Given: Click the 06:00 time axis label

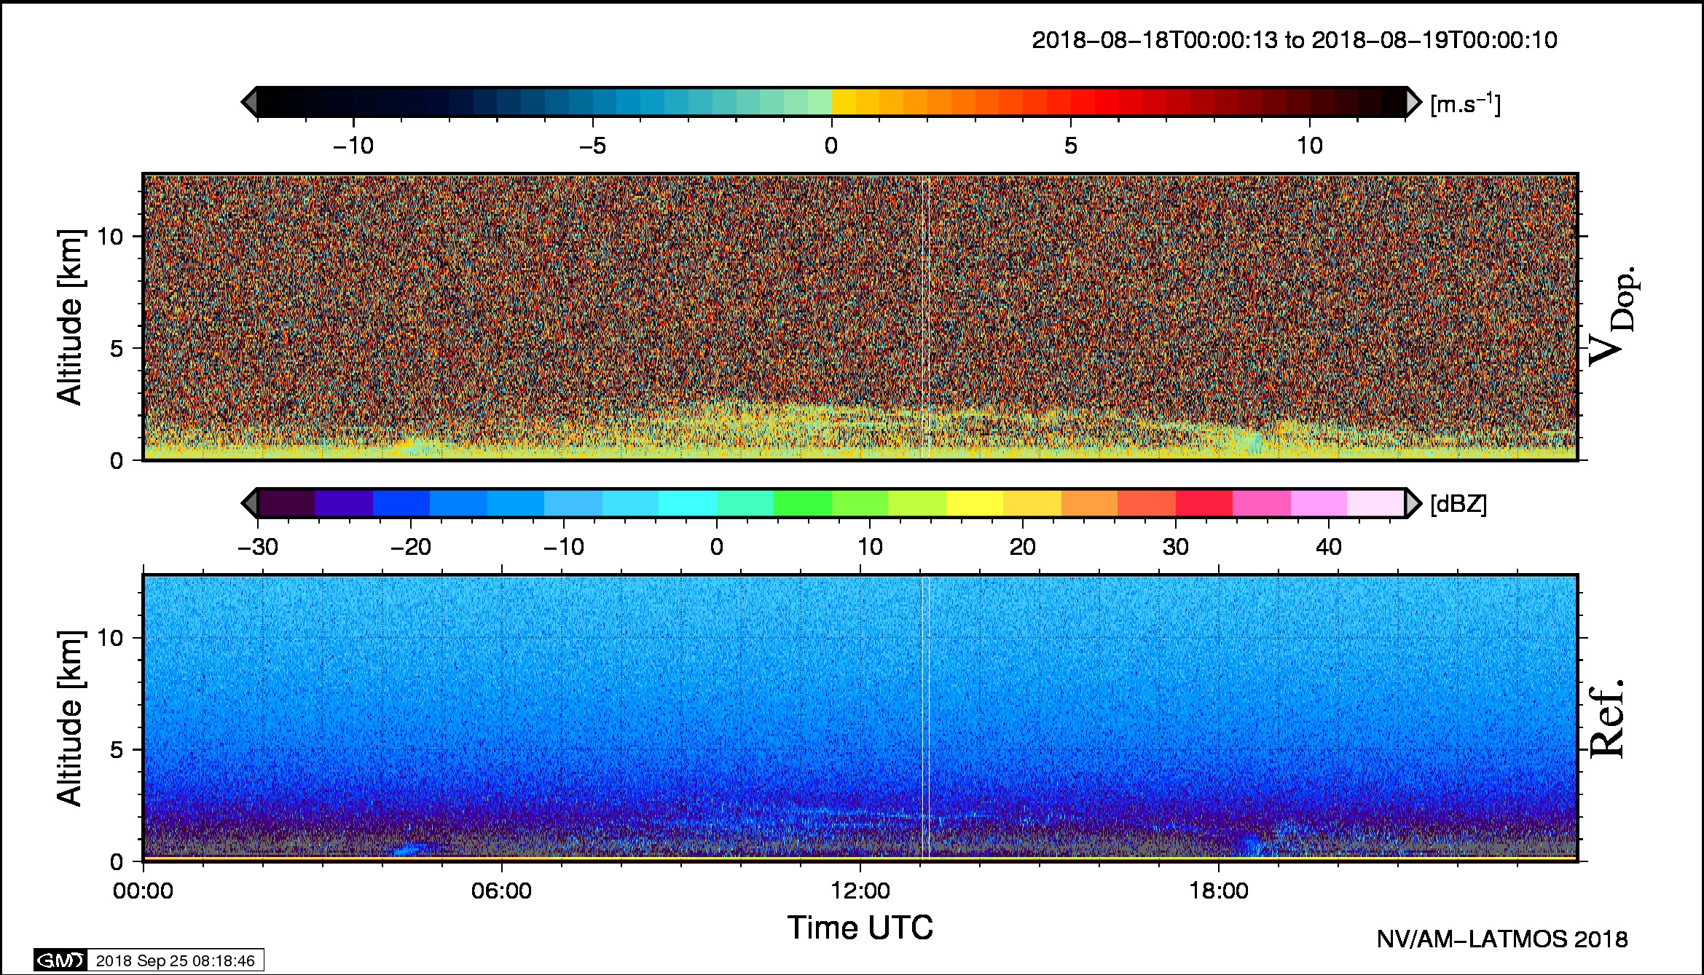Looking at the screenshot, I should click(501, 891).
